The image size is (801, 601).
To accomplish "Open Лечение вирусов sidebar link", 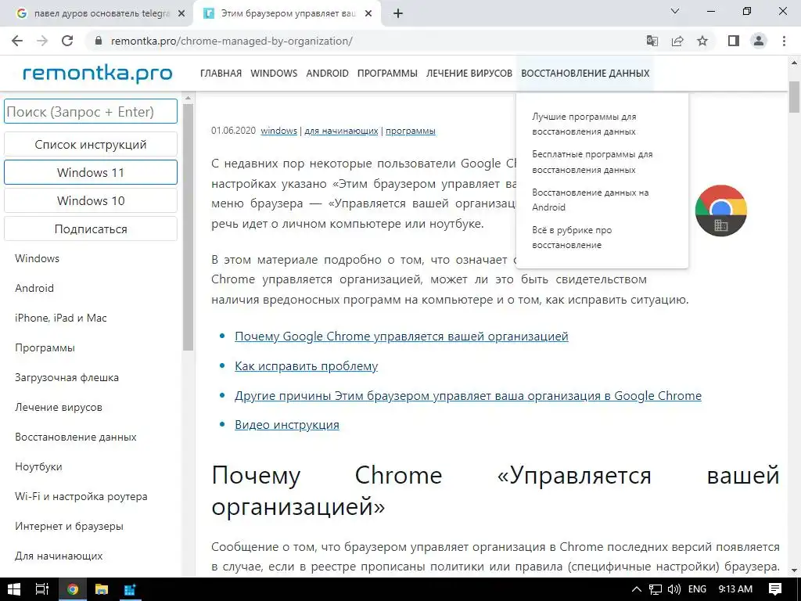I will click(x=58, y=407).
